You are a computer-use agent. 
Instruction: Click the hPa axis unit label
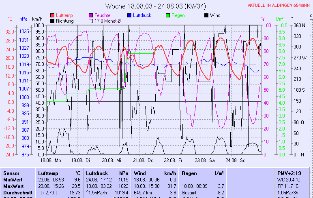(x=24, y=19)
